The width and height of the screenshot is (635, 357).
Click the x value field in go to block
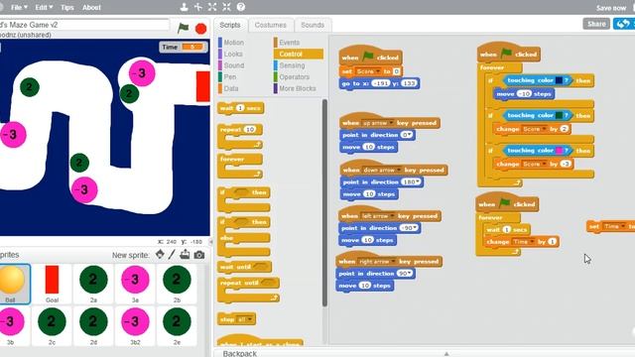pyautogui.click(x=381, y=83)
